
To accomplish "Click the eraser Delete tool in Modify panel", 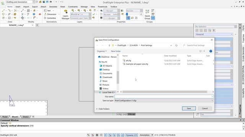I will [x=34, y=11].
